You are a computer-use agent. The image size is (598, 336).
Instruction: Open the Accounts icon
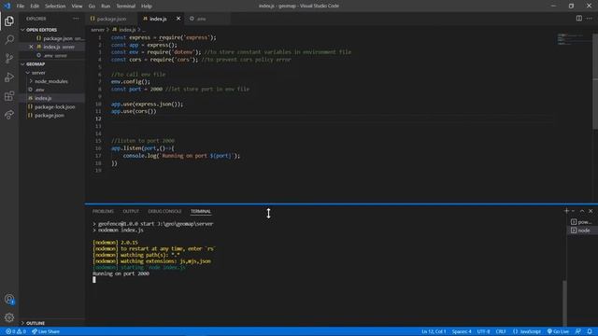[9, 300]
